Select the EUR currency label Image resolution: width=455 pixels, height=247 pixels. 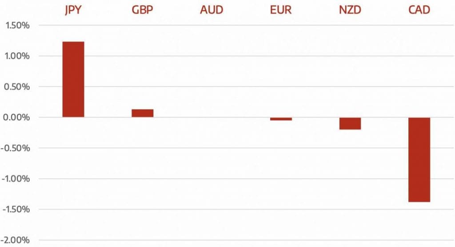(281, 10)
